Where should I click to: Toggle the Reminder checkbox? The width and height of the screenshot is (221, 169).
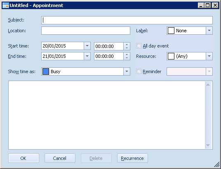pyautogui.click(x=139, y=71)
